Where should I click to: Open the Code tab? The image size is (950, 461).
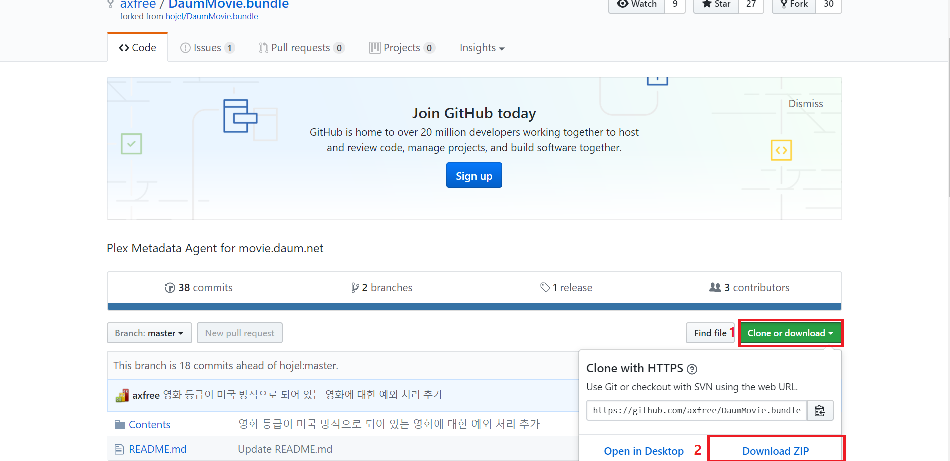(x=137, y=48)
